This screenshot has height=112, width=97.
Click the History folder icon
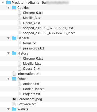pos(14,53)
